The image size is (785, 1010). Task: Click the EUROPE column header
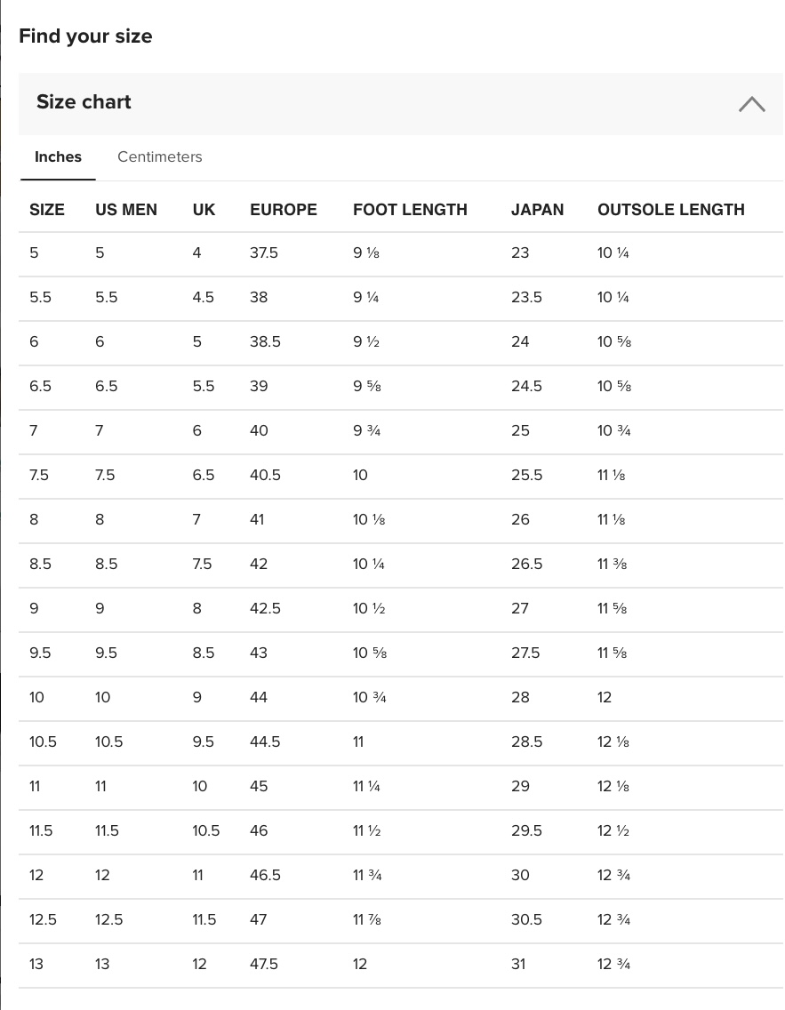point(284,210)
